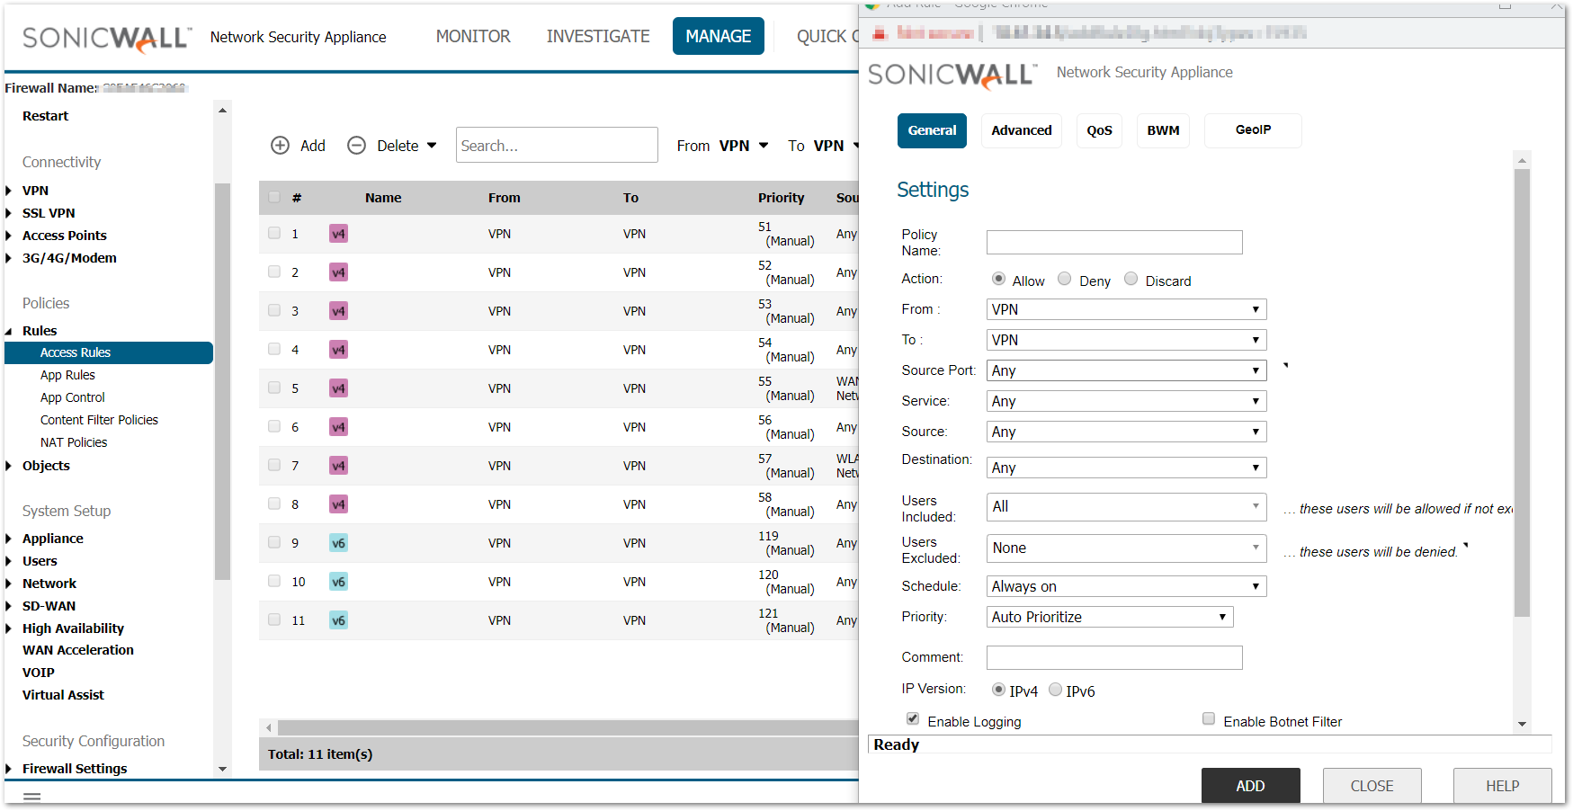Click the Policy Name input field
The image size is (1573, 811).
[1114, 242]
